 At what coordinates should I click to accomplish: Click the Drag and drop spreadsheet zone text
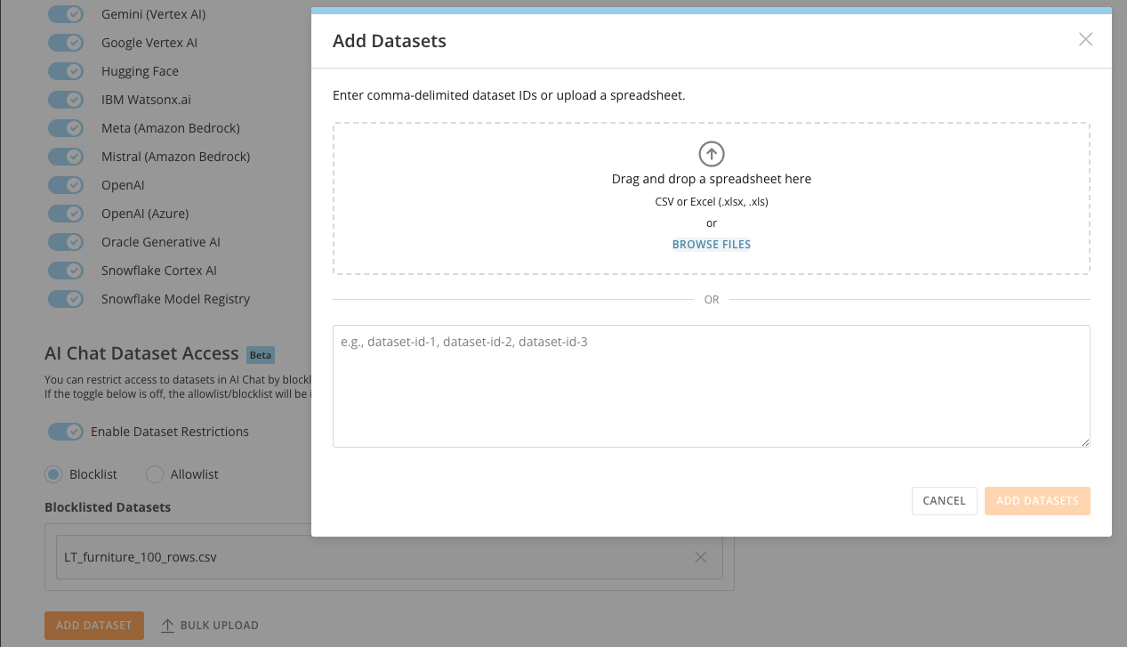[712, 179]
